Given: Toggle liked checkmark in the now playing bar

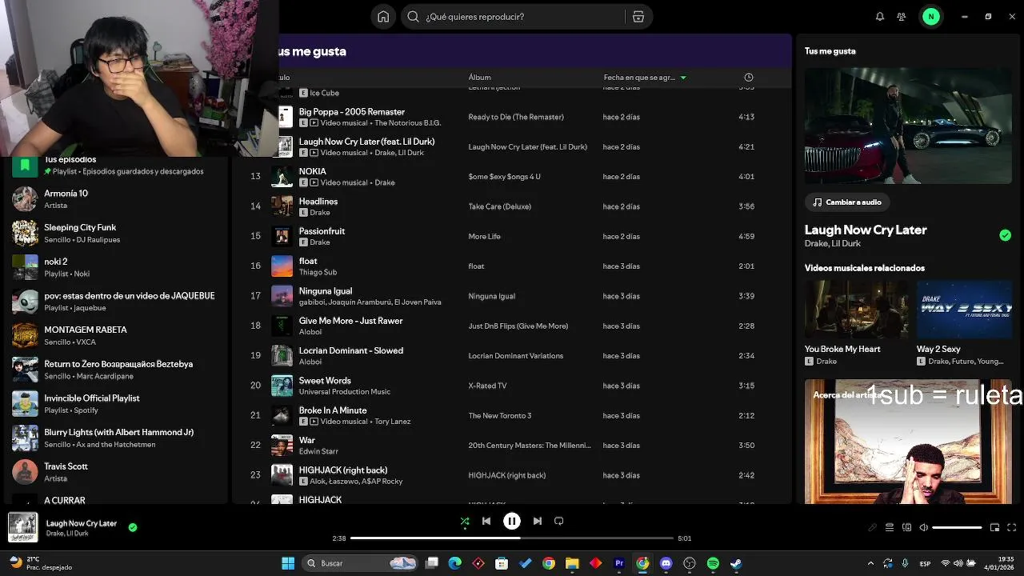Looking at the screenshot, I should [x=133, y=527].
